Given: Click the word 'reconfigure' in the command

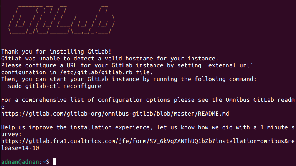Looking at the screenshot, I should (x=82, y=86).
